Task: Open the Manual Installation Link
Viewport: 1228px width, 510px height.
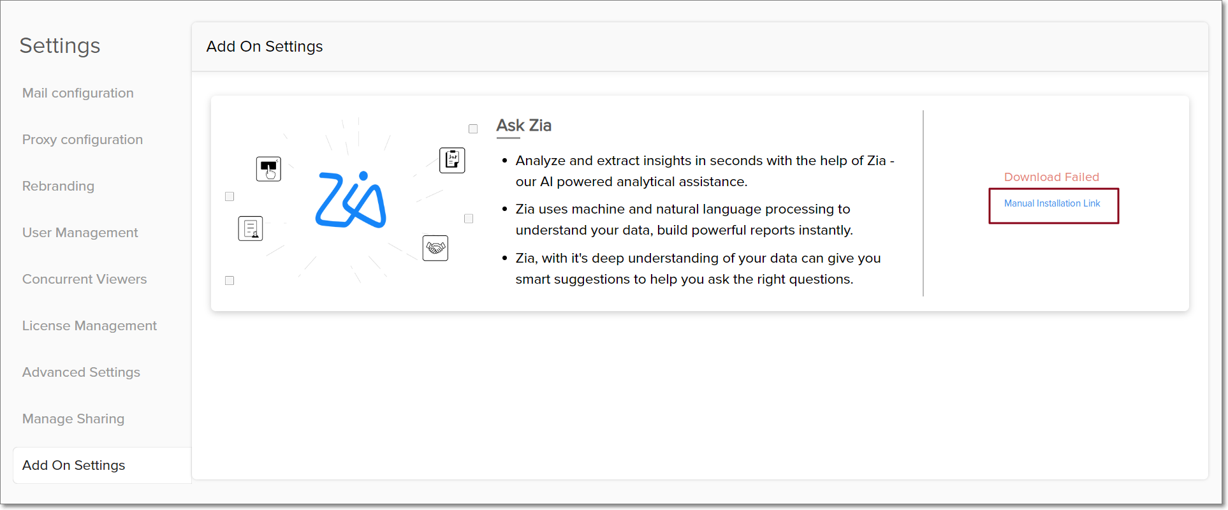Action: (1052, 203)
